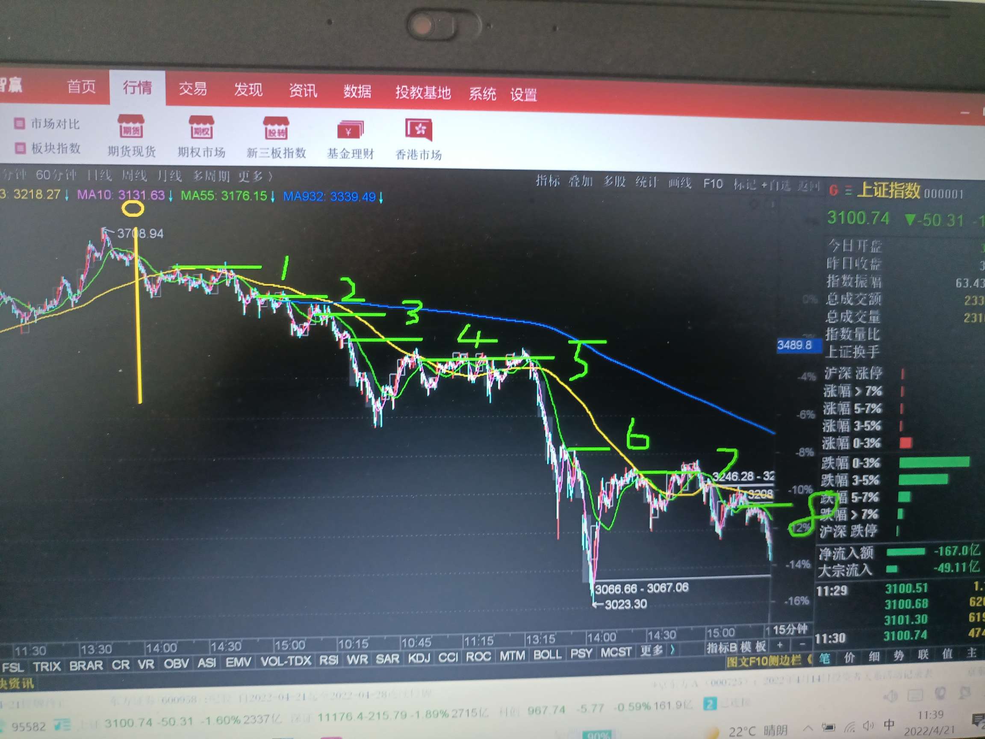
Task: Click the 叠加 overlay button
Action: tap(581, 181)
